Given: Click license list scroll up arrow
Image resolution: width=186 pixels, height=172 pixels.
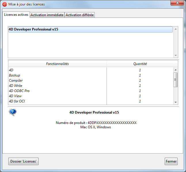Looking at the screenshot, I should 176,29.
